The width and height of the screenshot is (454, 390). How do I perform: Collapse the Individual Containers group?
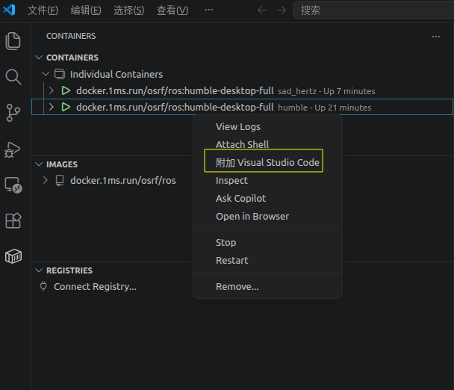(x=46, y=74)
